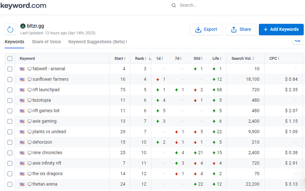Click the info icon beside CPC header

point(278,59)
